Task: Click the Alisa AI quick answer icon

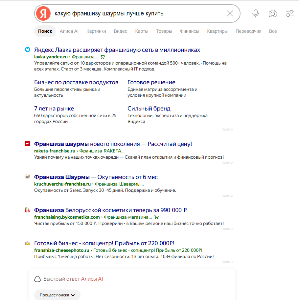Action: pos(37,279)
